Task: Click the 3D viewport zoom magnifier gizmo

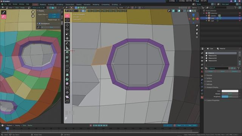Action: [197, 26]
